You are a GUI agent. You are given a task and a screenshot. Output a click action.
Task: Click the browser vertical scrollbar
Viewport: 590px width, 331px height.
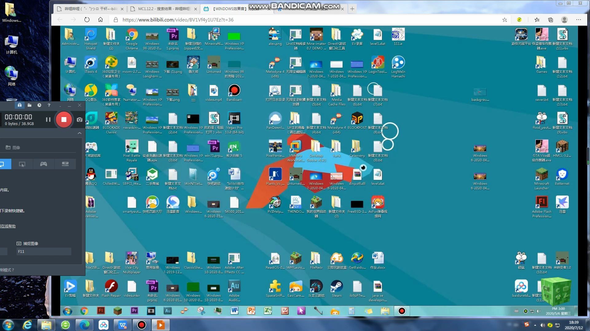pos(588,156)
